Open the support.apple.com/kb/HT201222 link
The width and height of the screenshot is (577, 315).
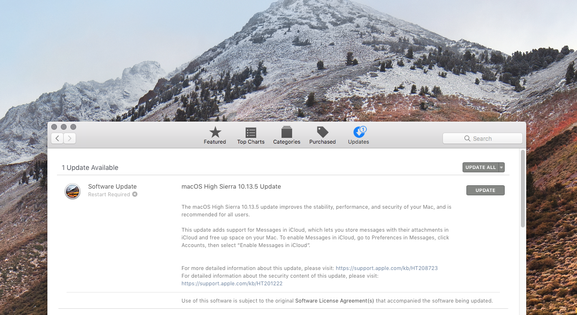pos(232,283)
